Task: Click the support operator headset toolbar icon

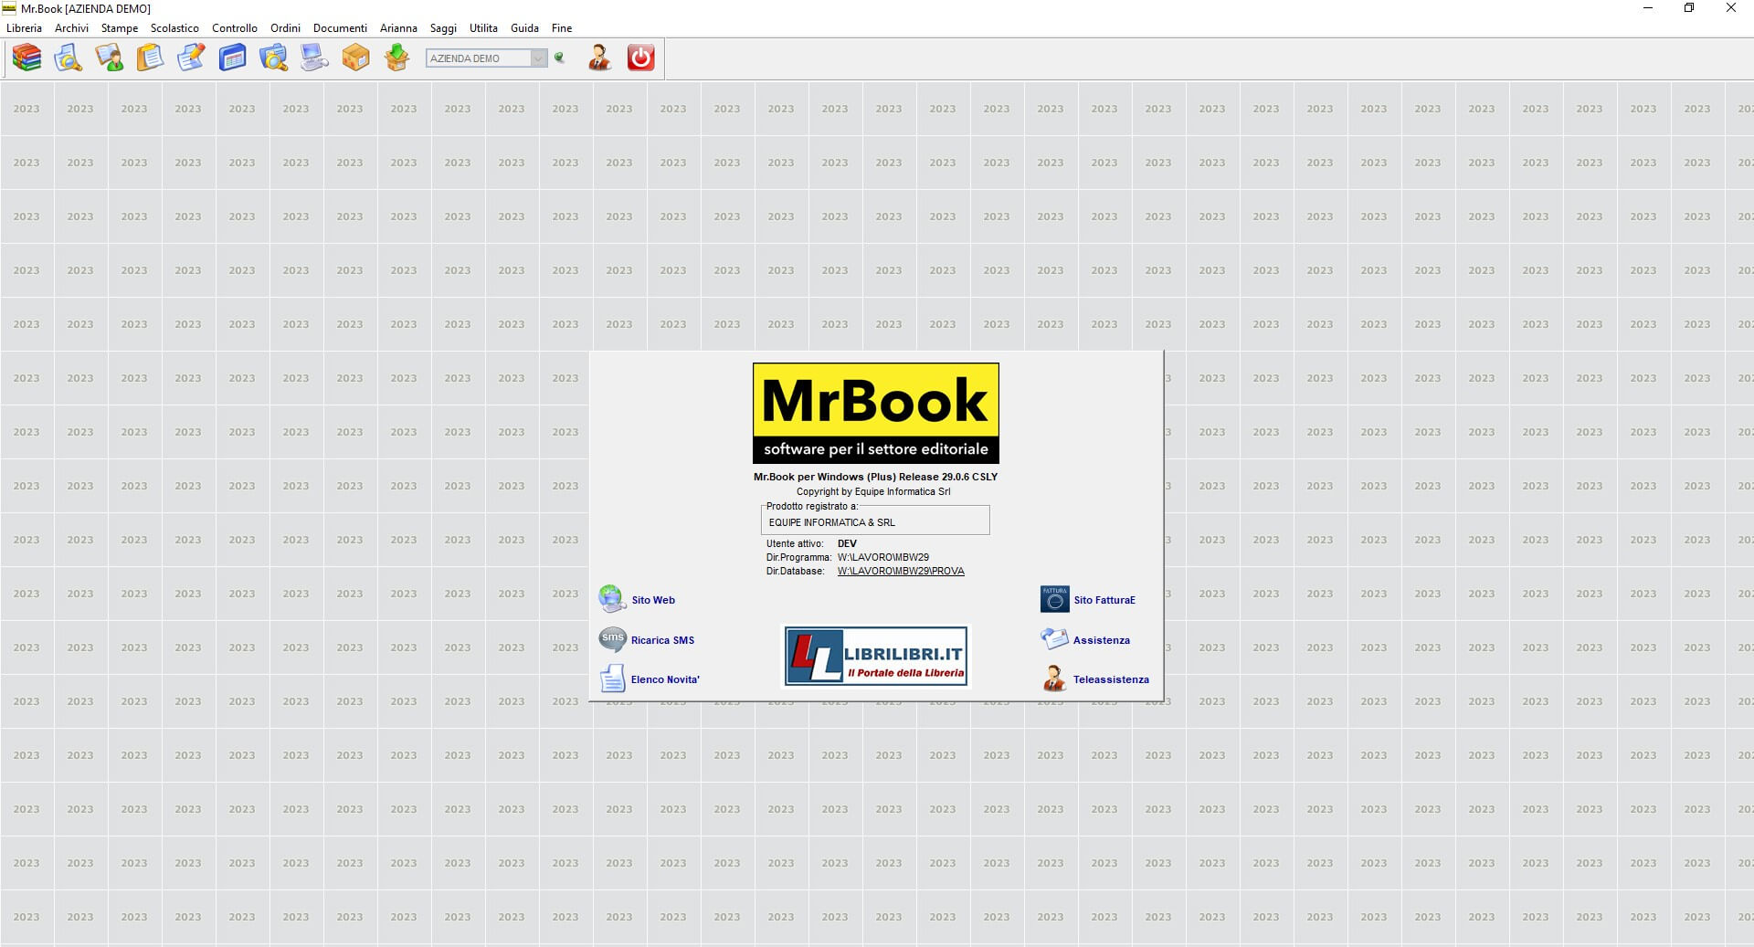Action: (599, 58)
